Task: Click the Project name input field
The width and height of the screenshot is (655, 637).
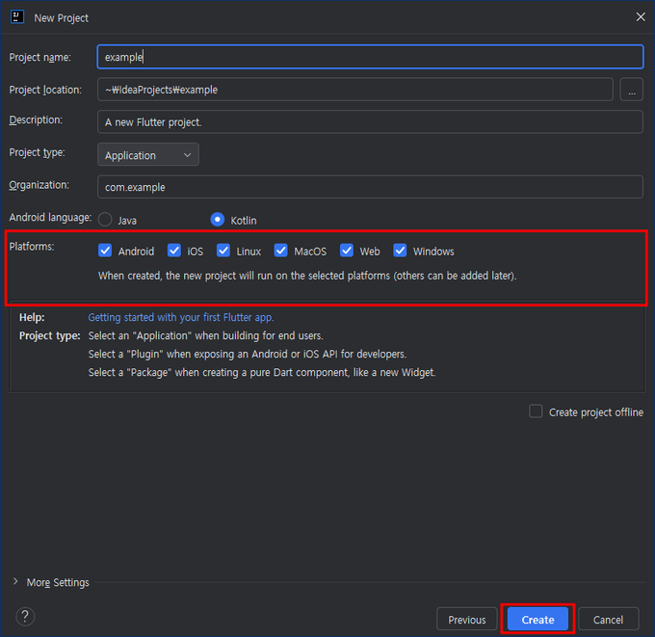Action: pyautogui.click(x=370, y=57)
